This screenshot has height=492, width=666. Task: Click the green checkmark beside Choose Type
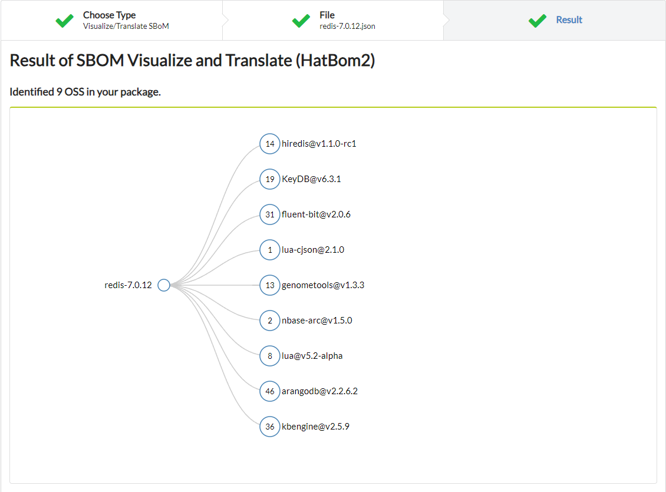[x=65, y=21]
